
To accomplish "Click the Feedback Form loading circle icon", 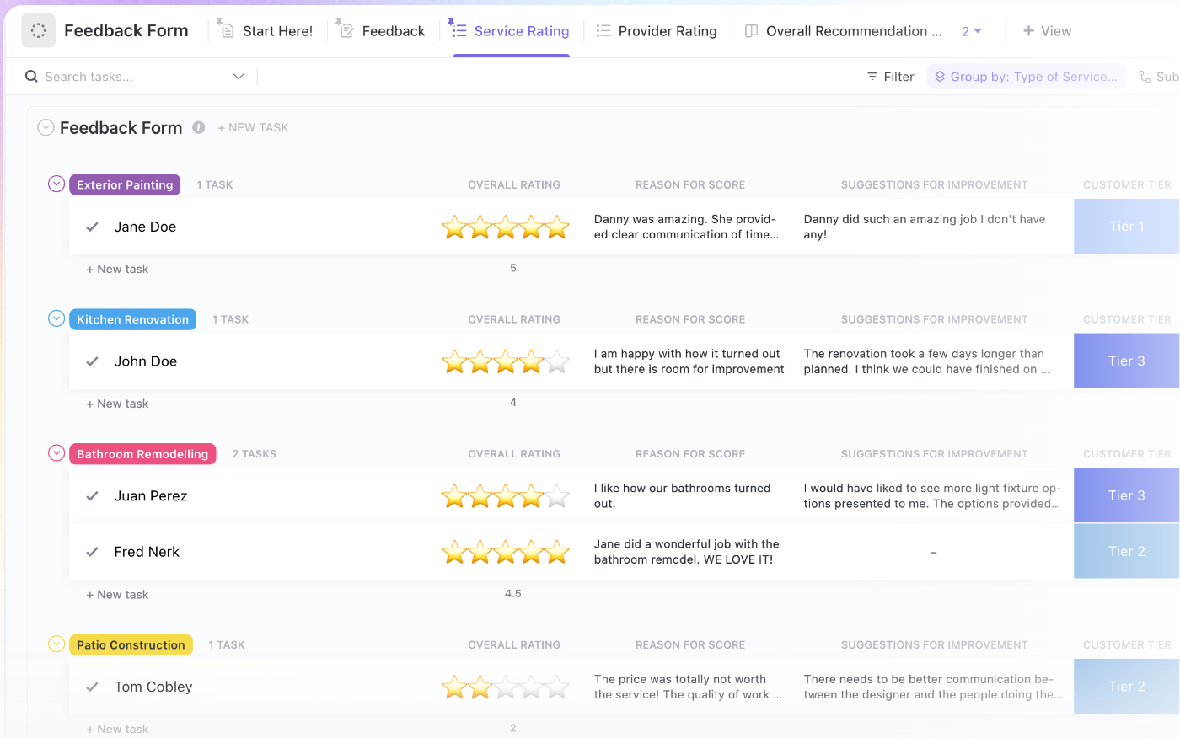I will [x=38, y=30].
